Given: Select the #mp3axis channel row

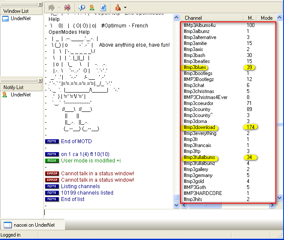Looking at the screenshot, I should tap(228, 49).
